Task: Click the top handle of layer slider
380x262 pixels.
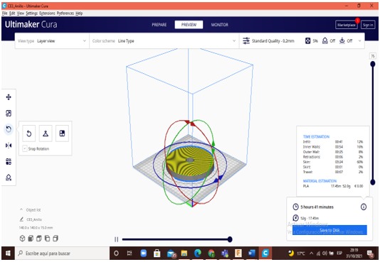Action: point(373,64)
